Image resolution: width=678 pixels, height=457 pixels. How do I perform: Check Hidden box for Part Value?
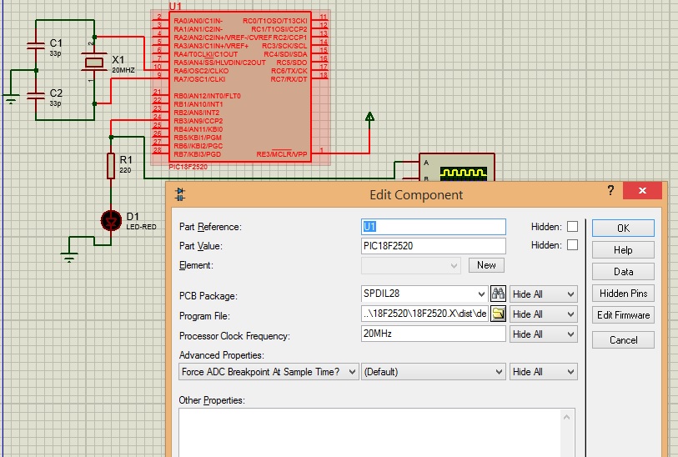[x=572, y=246]
